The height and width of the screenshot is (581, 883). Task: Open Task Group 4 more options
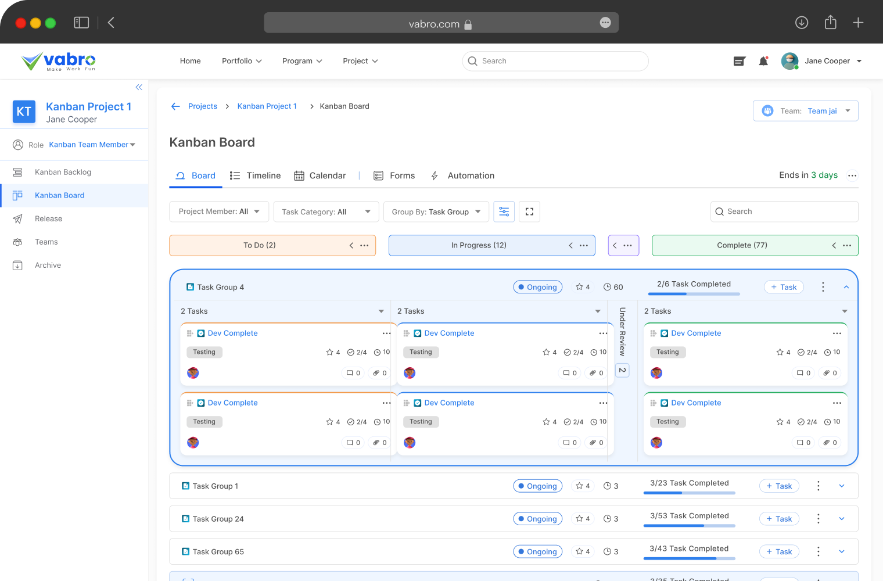(x=823, y=287)
